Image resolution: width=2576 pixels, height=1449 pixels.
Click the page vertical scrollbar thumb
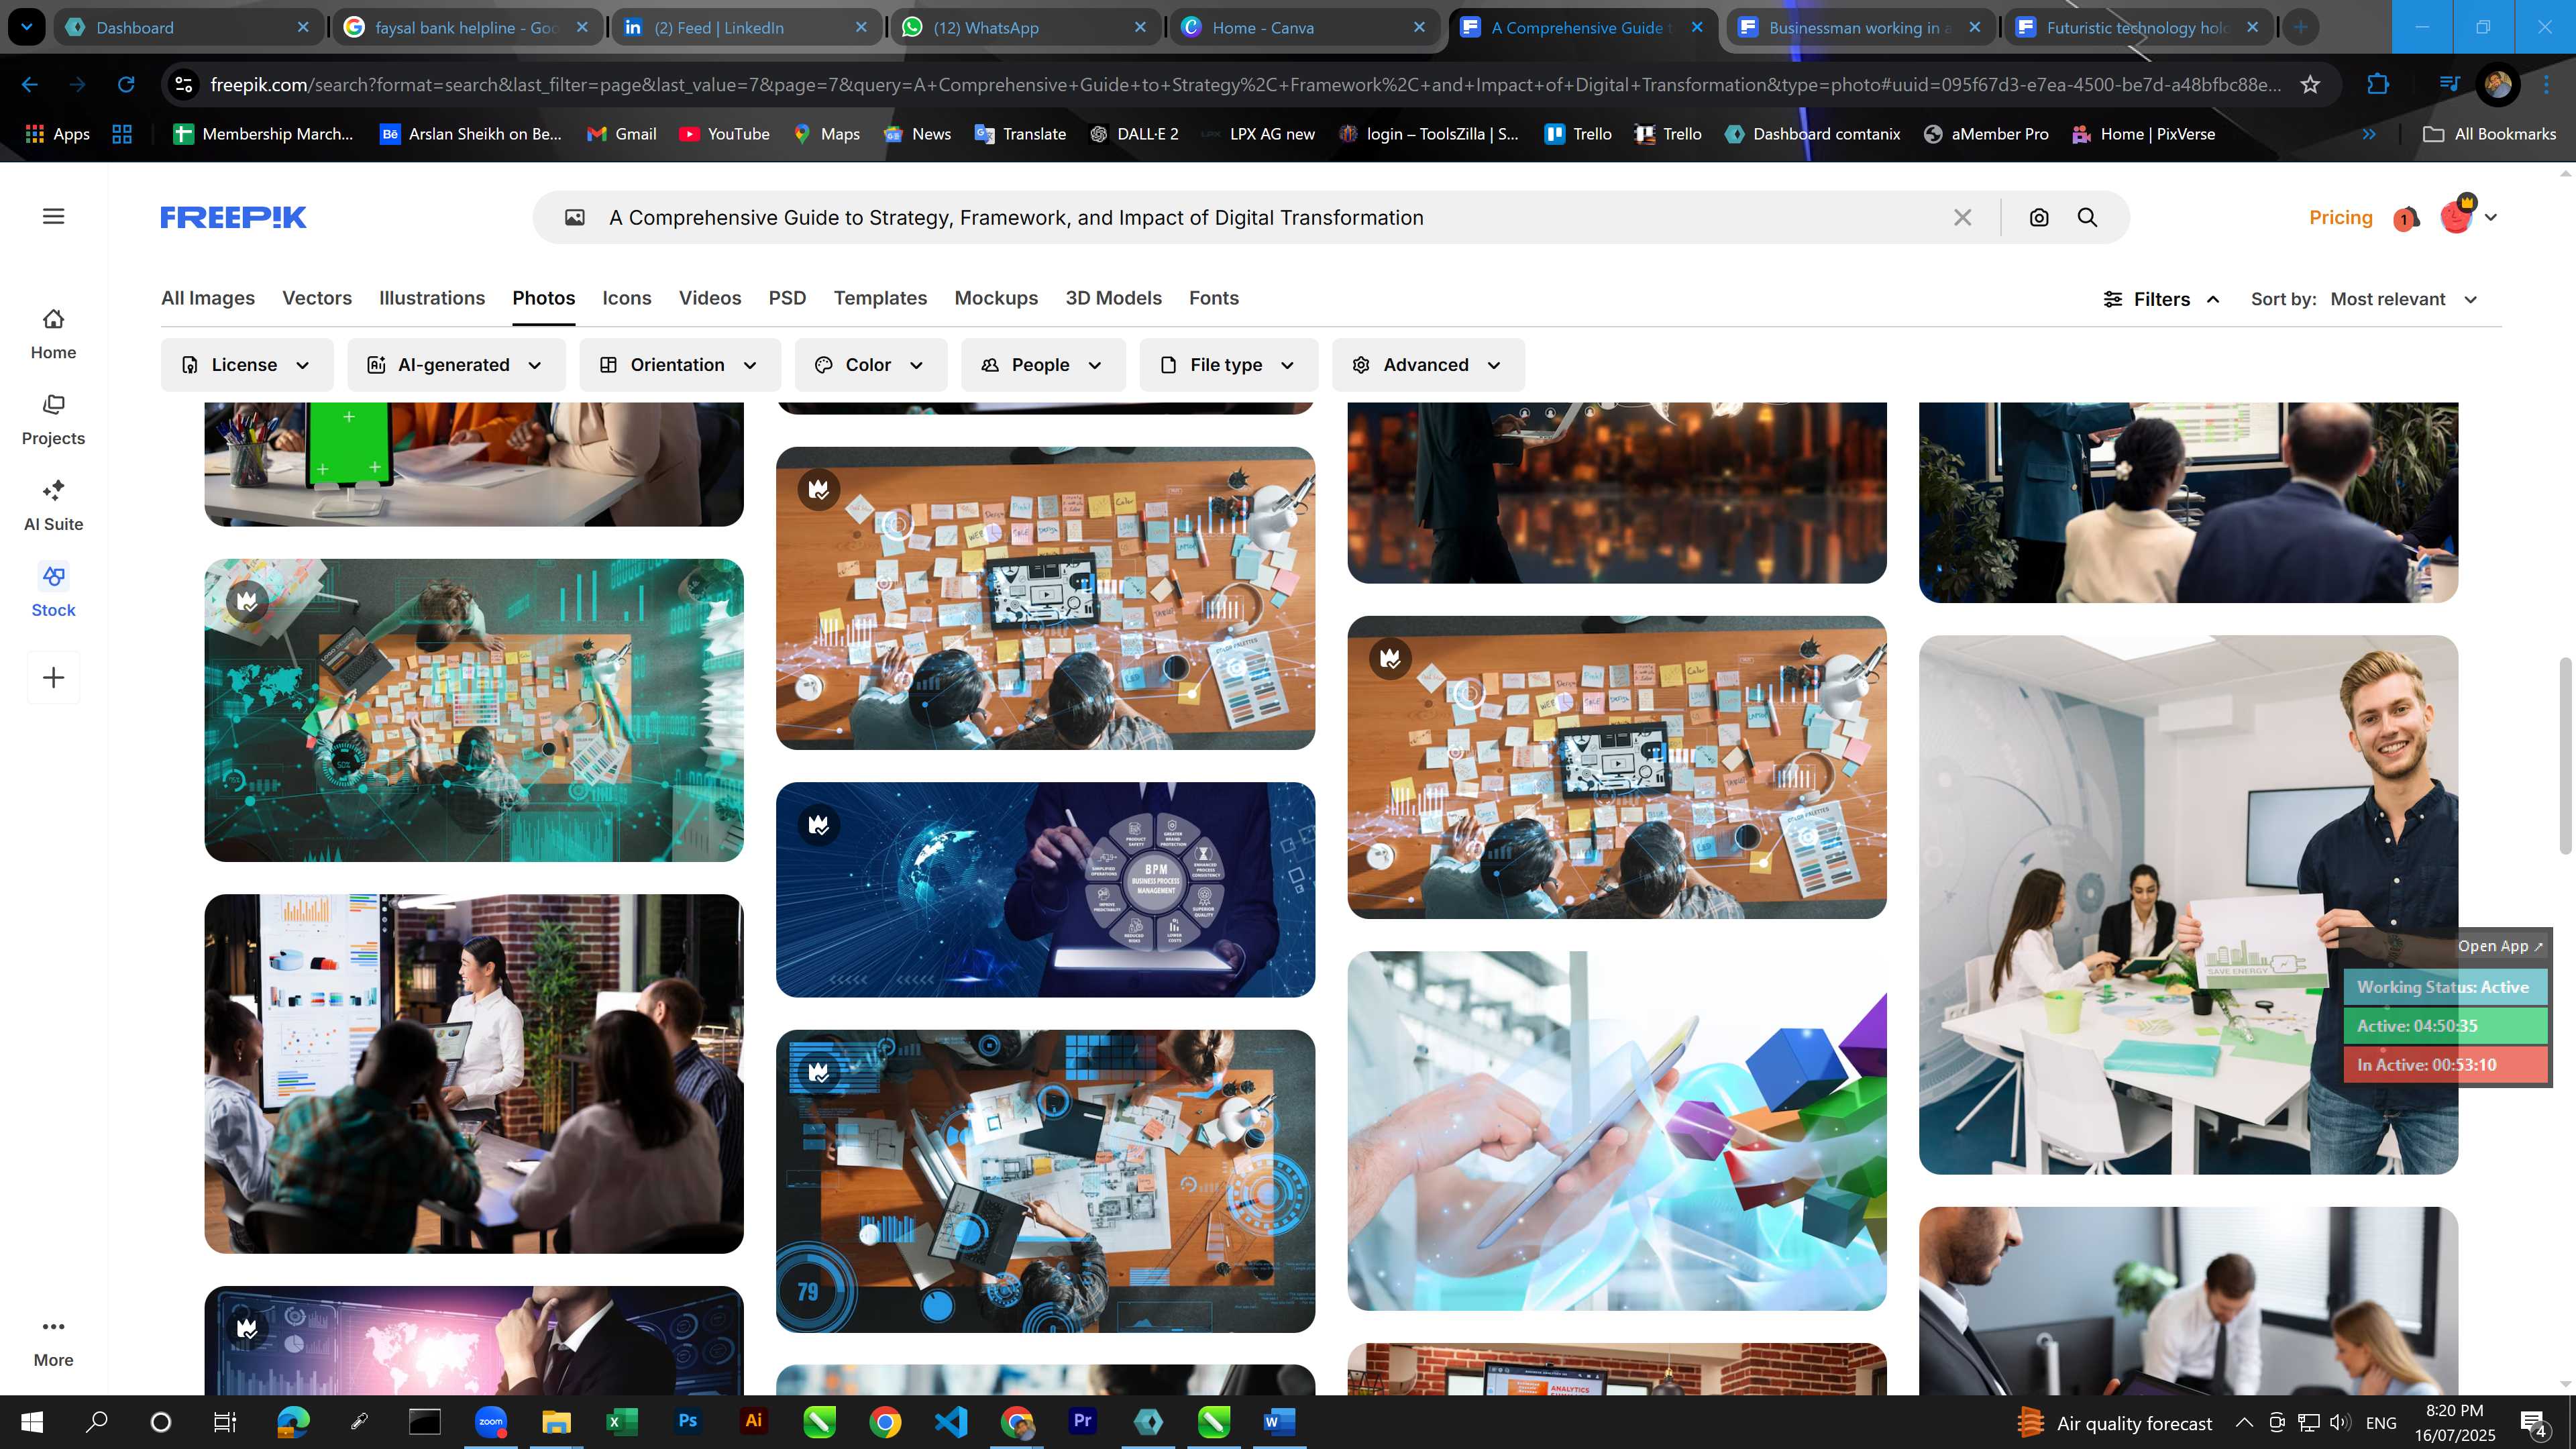click(2565, 756)
